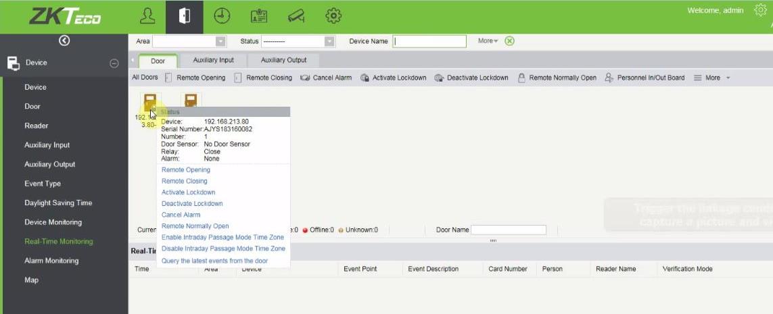
Task: Open Daylight Saving Time in the sidebar
Action: coord(58,203)
